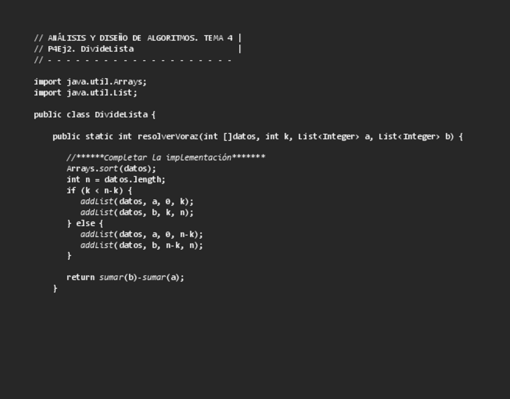Click the else keyword
The image size is (510, 399).
point(85,223)
